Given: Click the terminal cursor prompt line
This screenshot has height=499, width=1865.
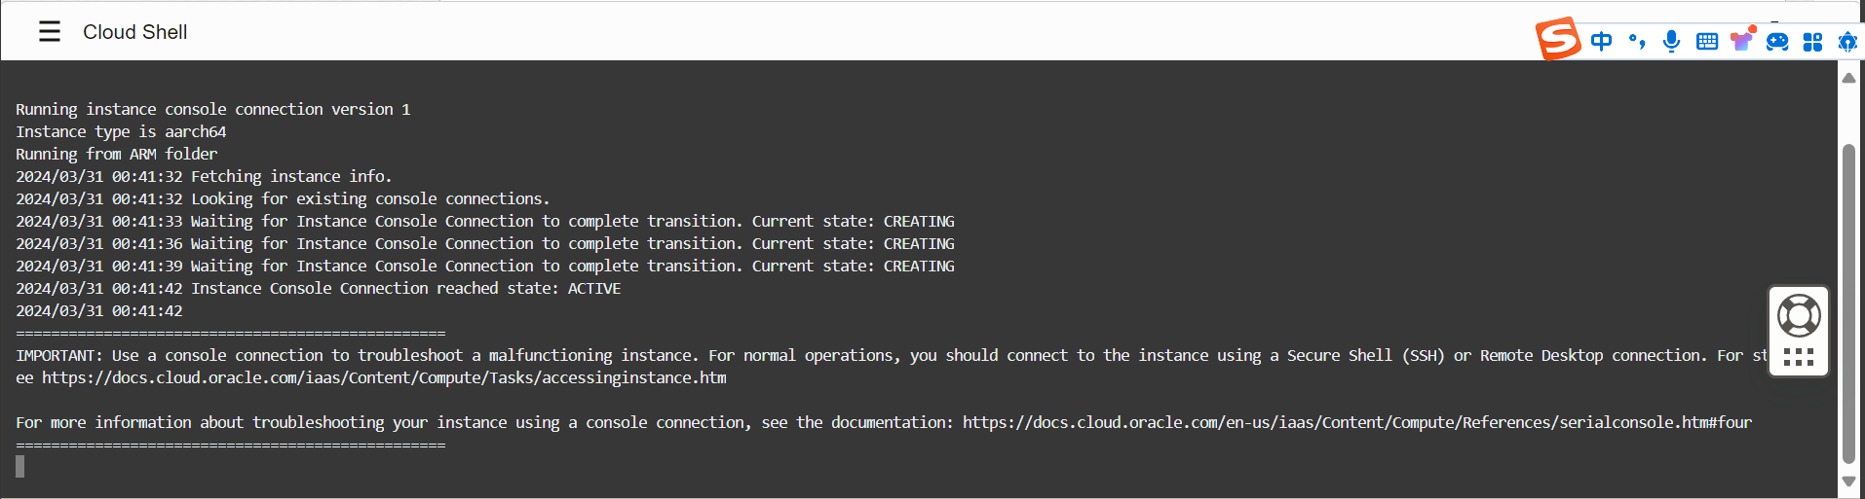Looking at the screenshot, I should tap(20, 467).
